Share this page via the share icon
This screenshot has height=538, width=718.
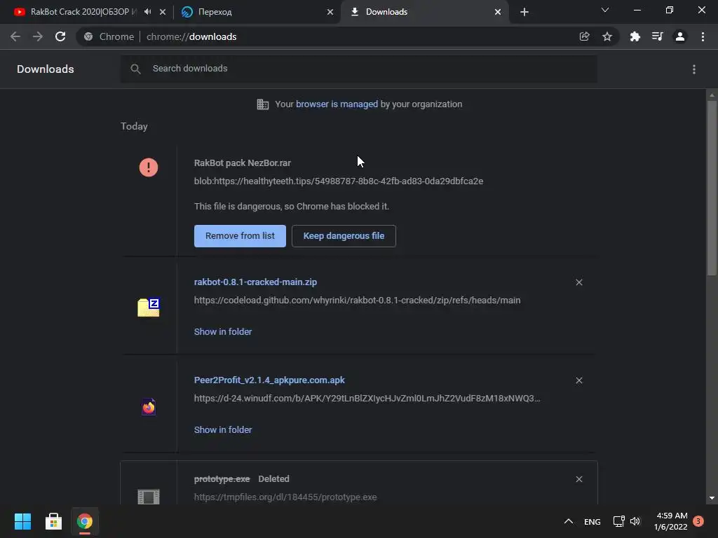click(x=584, y=36)
